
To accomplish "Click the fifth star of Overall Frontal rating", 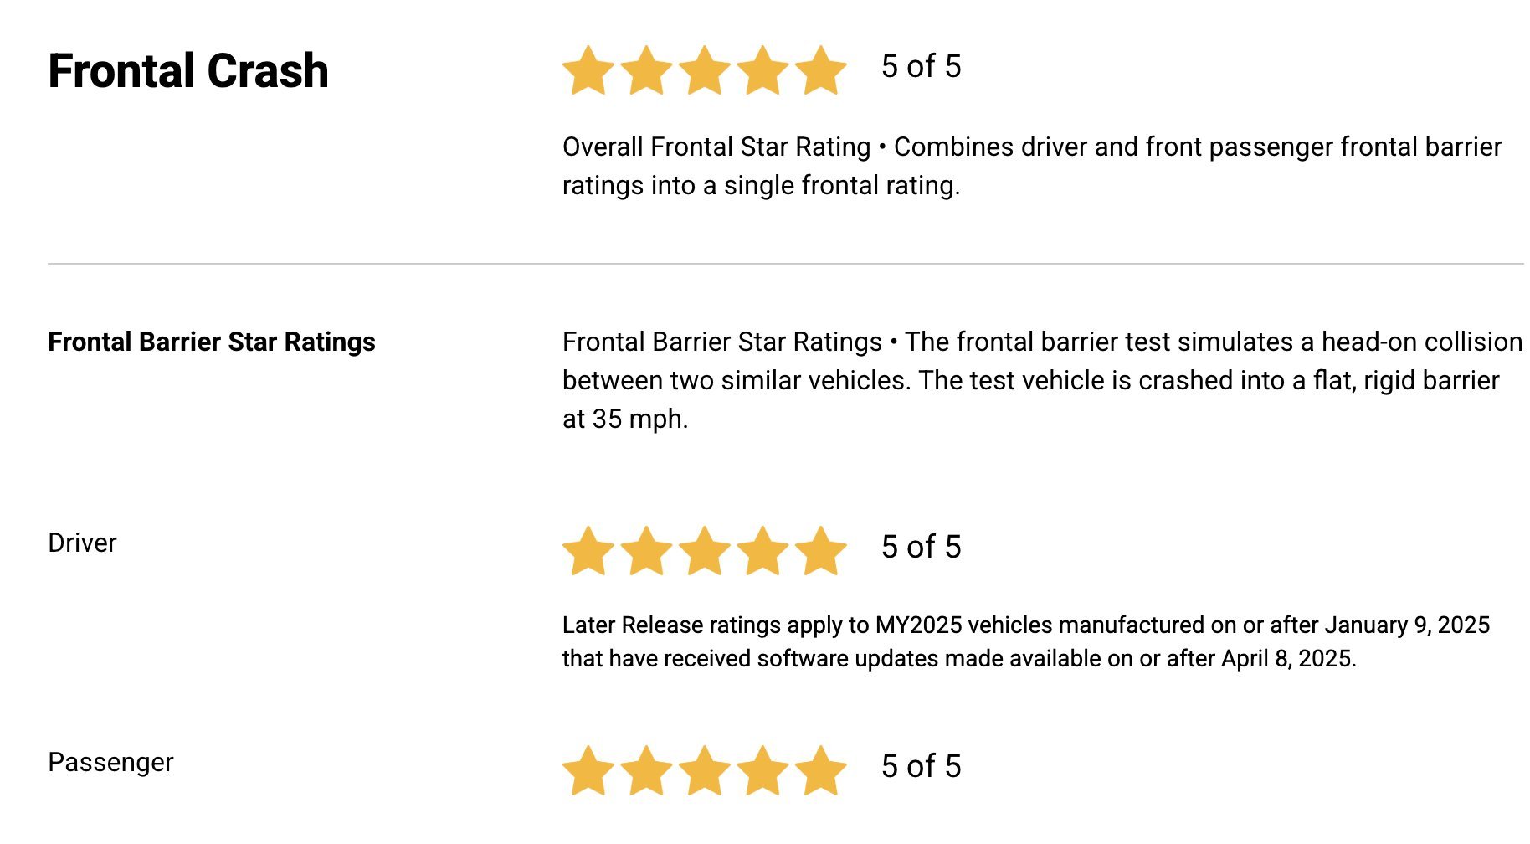I will [x=821, y=70].
